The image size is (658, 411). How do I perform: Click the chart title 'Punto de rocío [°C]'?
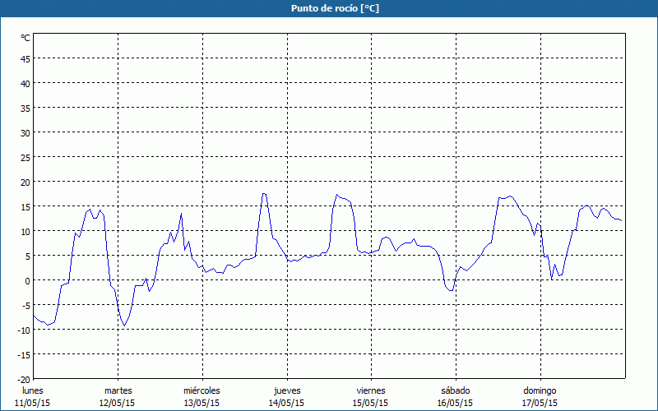329,8
